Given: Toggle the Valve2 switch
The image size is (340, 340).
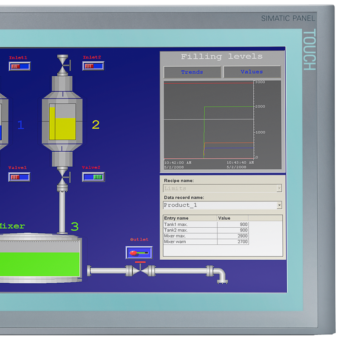Looking at the screenshot, I should 93,177.
